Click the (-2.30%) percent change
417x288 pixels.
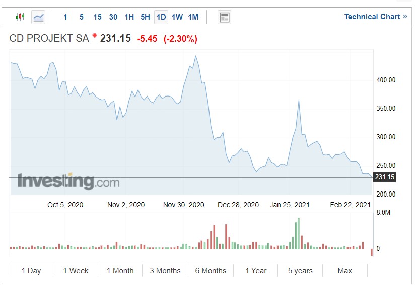click(181, 39)
